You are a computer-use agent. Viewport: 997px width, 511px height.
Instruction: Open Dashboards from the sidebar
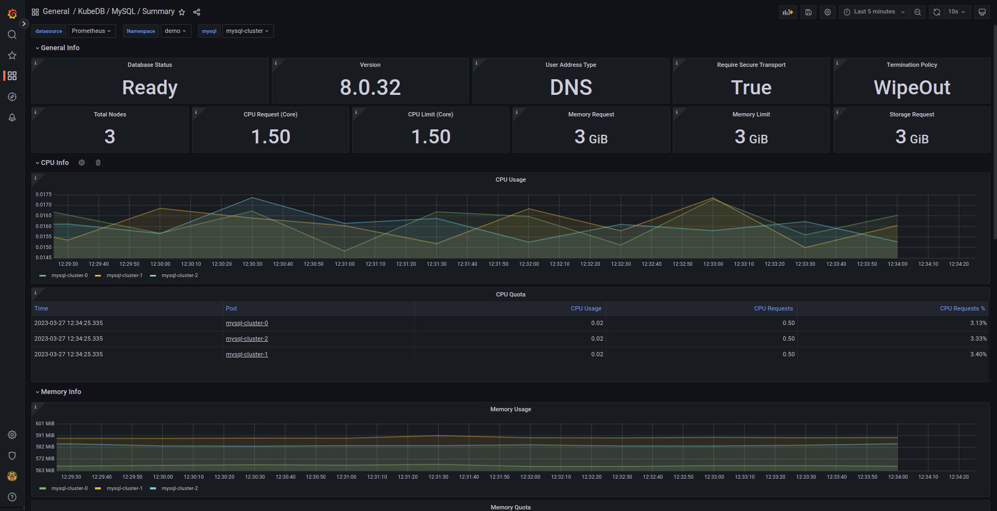(x=12, y=75)
